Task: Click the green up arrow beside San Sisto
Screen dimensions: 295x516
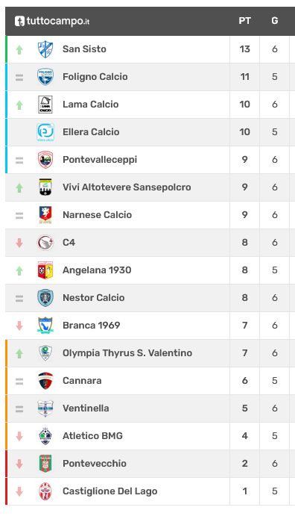Action: click(19, 49)
